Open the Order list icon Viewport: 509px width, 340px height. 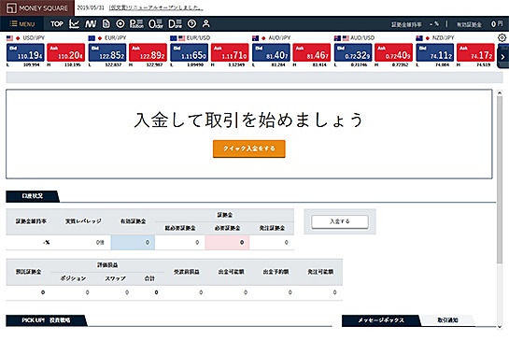click(156, 23)
